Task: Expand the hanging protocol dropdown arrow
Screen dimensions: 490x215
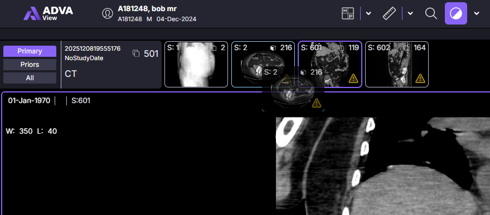Action: click(368, 13)
